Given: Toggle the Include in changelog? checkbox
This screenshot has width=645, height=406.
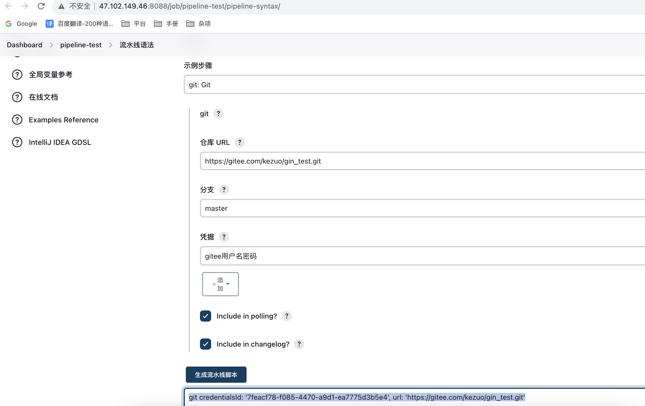Looking at the screenshot, I should [205, 344].
